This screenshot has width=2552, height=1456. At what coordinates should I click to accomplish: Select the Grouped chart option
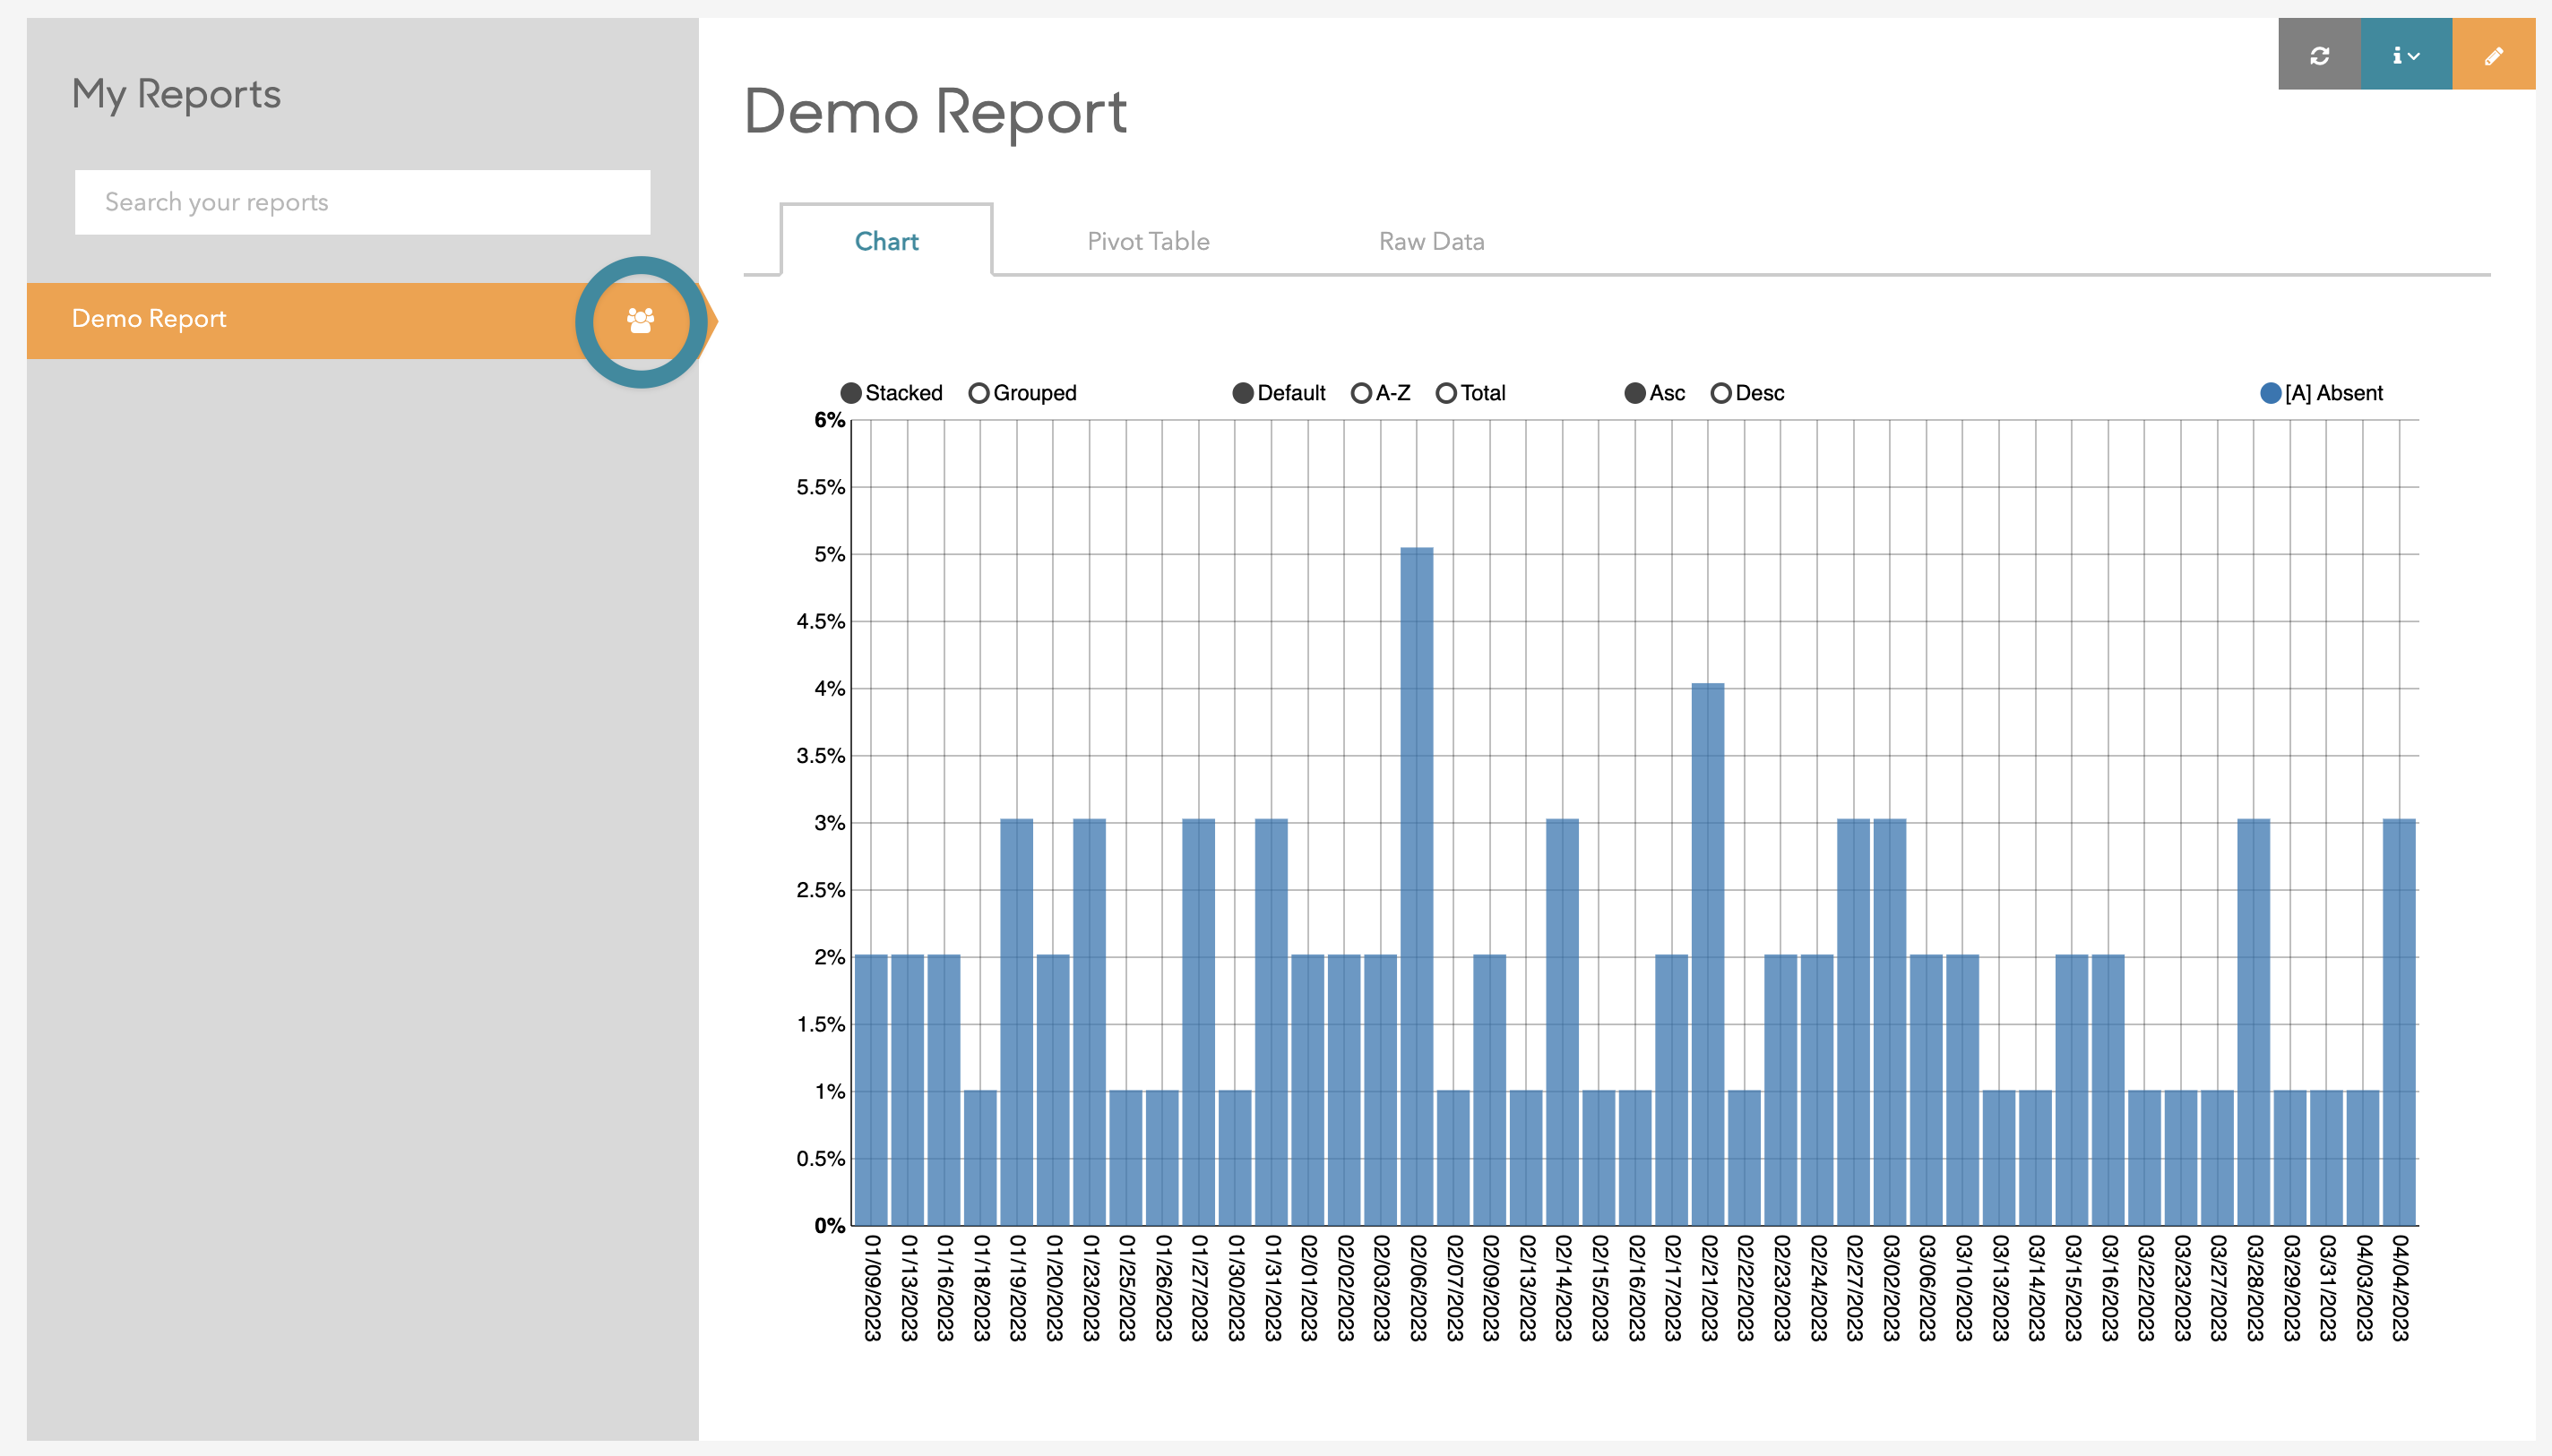point(979,393)
